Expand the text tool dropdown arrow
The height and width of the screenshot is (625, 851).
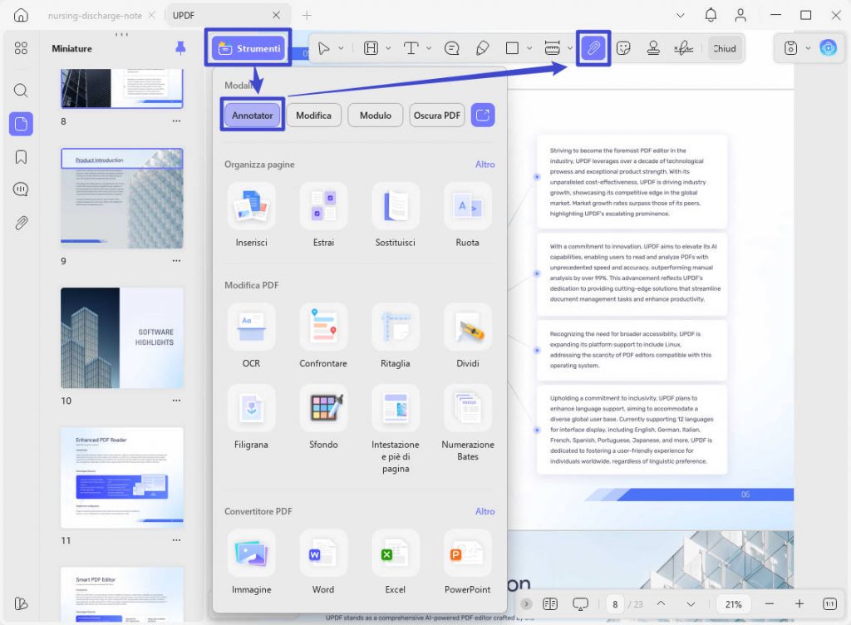coord(429,48)
